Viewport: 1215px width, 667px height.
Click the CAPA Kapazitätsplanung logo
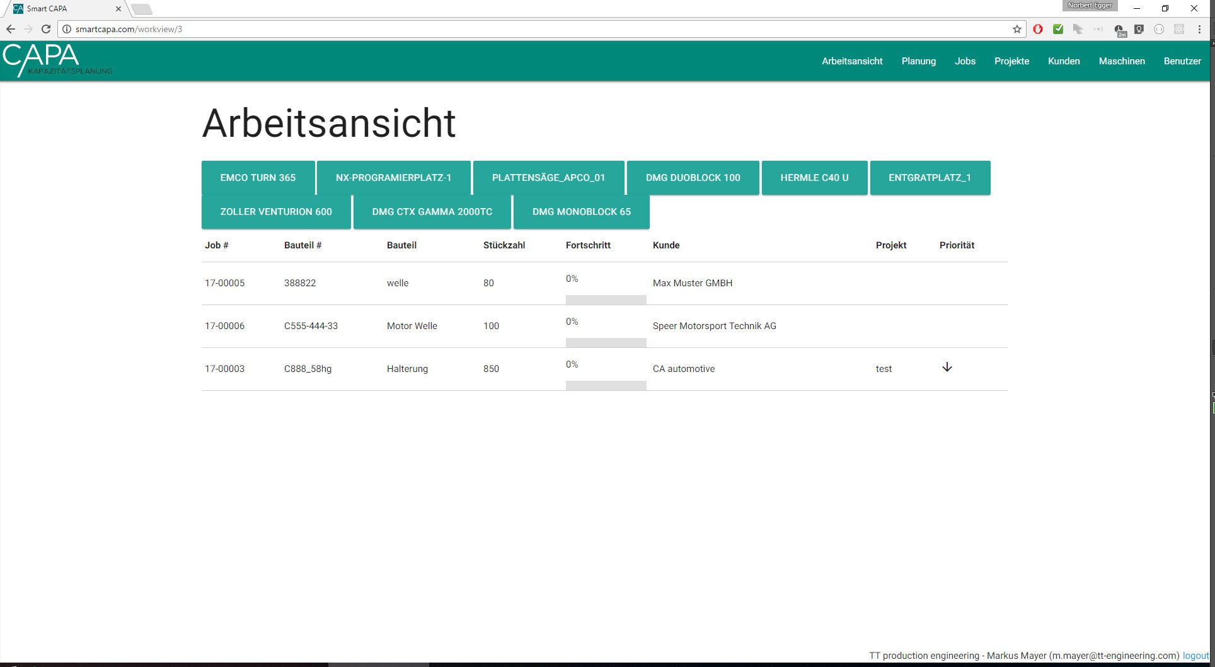coord(57,61)
